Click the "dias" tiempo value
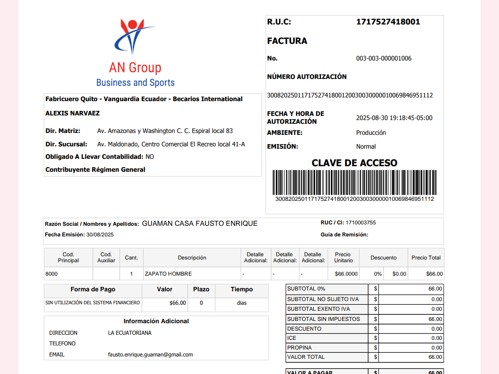The image size is (499, 374). tap(242, 303)
